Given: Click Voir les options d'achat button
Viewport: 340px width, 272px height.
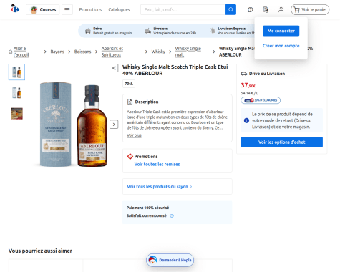Looking at the screenshot, I should pos(282,142).
